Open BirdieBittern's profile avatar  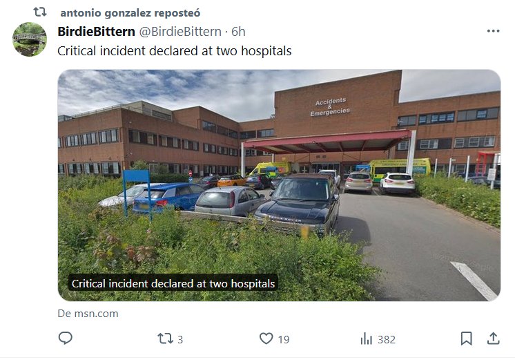click(30, 39)
